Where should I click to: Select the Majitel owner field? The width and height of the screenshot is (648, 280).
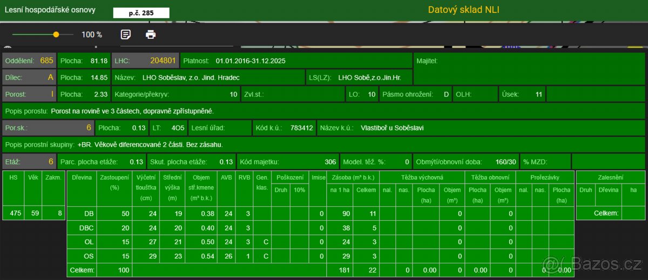(x=529, y=69)
